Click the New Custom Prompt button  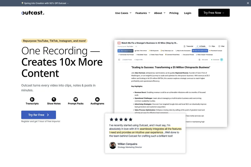pos(125,51)
